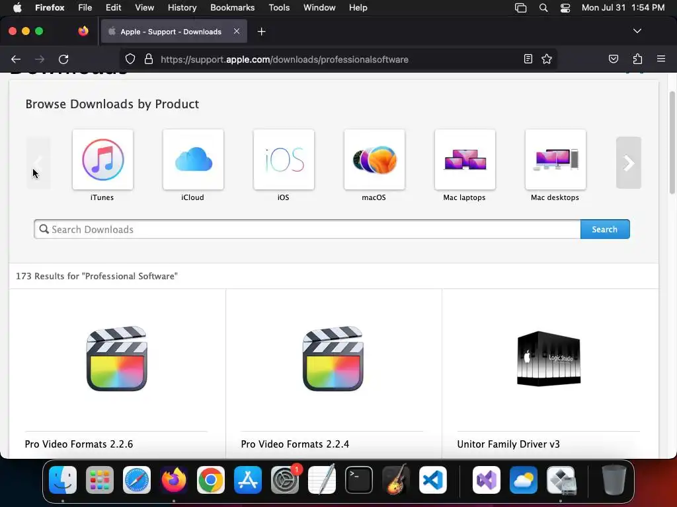Viewport: 677px width, 507px height.
Task: Close the Apple Support Downloads tab
Action: tap(237, 31)
